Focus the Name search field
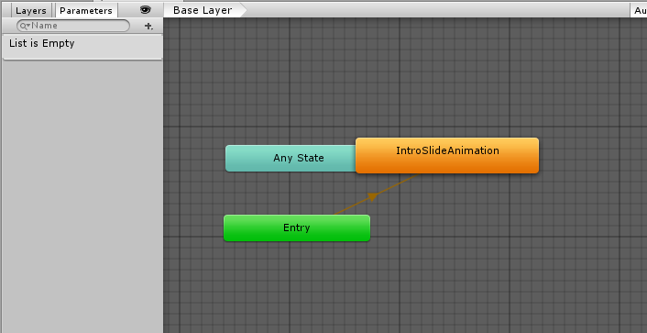This screenshot has height=333, width=647. [73, 26]
